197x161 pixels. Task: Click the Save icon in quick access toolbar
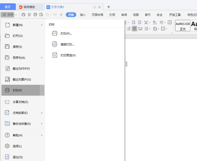23,15
